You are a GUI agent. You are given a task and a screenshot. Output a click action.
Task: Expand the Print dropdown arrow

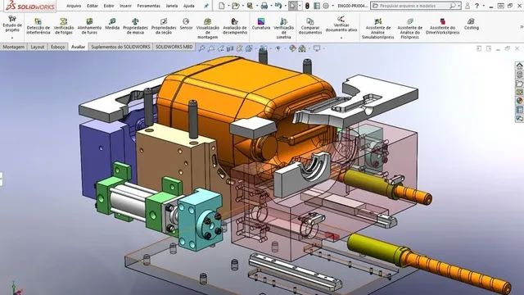271,6
